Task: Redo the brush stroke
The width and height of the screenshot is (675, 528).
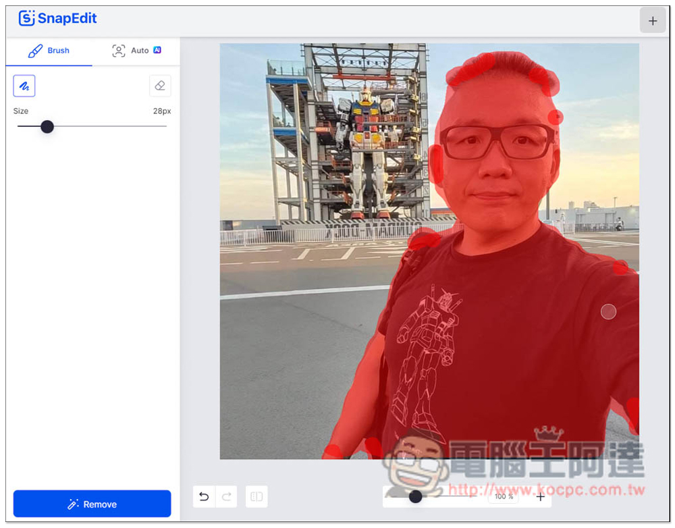Action: (x=226, y=496)
